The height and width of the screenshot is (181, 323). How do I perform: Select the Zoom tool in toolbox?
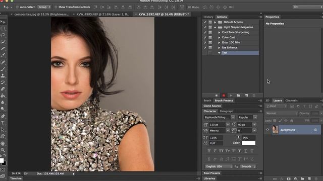click(x=3, y=150)
